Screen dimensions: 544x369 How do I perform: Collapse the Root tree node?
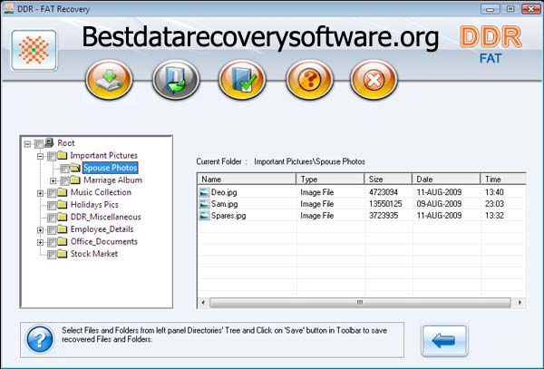(27, 143)
